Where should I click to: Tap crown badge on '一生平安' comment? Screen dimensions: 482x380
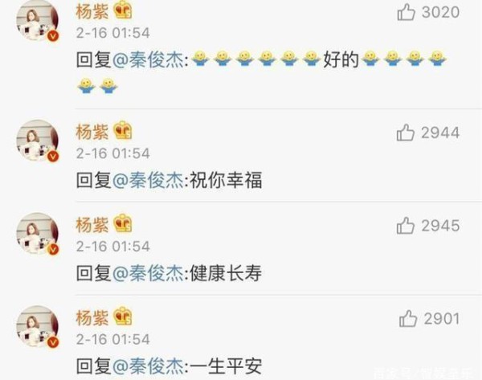click(123, 317)
